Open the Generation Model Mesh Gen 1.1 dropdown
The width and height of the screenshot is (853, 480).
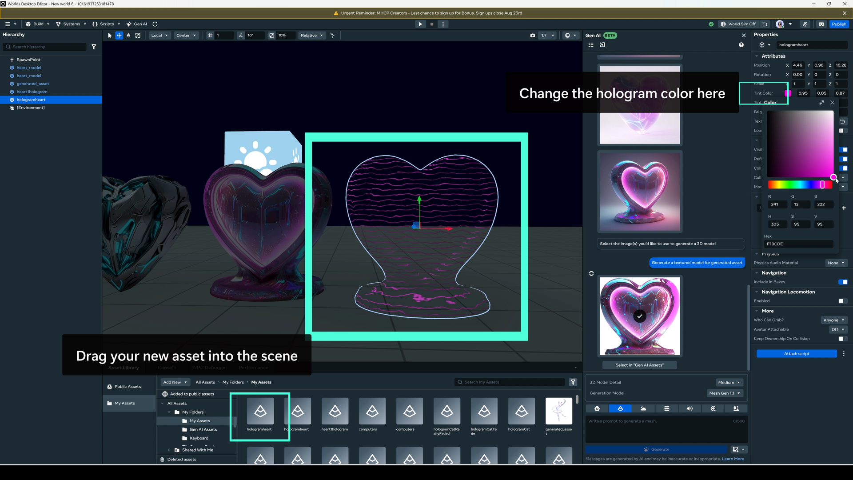pyautogui.click(x=724, y=393)
